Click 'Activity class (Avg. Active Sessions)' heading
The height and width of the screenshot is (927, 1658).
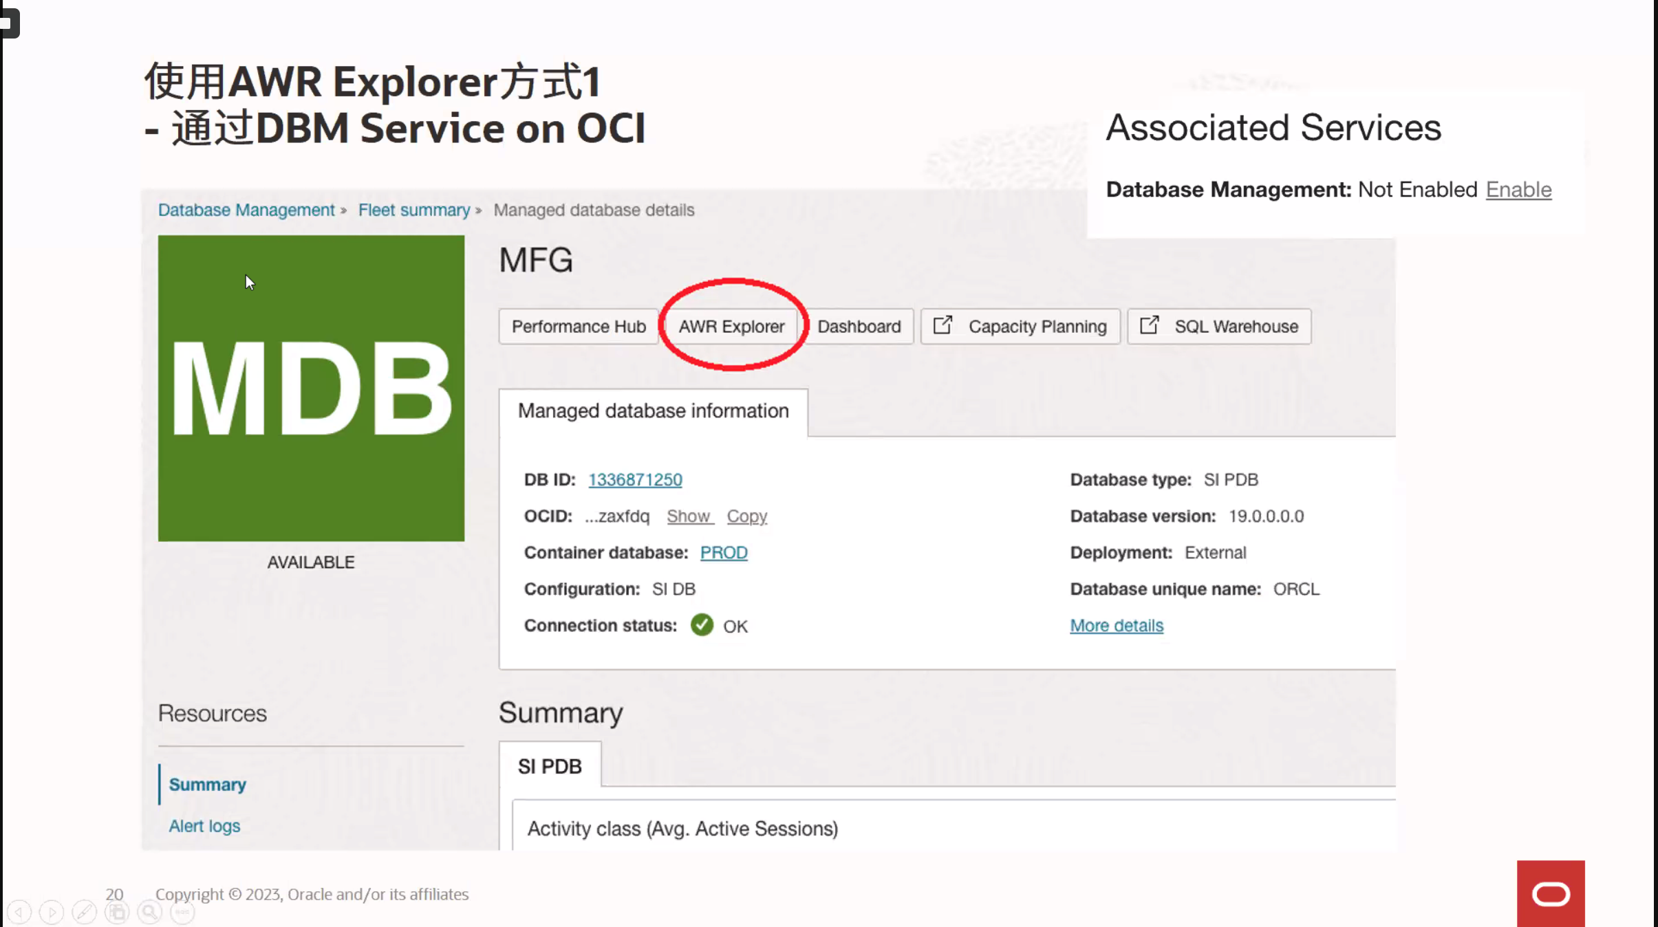(x=682, y=829)
